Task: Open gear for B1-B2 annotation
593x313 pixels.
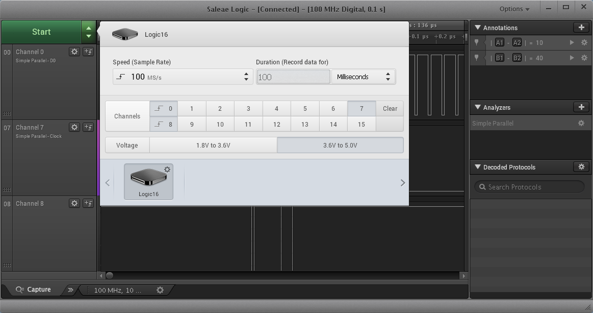Action: (x=584, y=58)
